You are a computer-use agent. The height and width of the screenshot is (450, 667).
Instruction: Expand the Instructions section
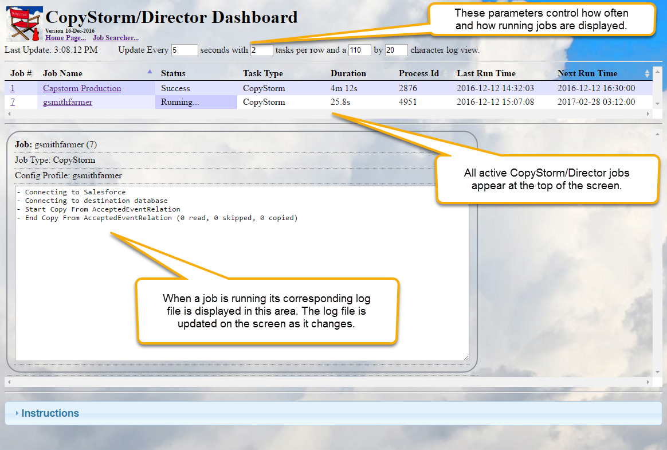(x=50, y=413)
